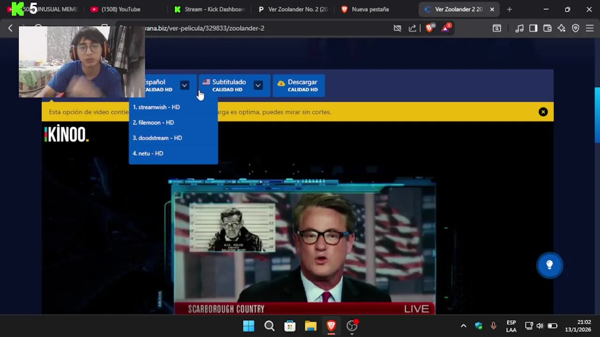Open the Brave Wallet icon
The image size is (600, 337).
[x=547, y=28]
